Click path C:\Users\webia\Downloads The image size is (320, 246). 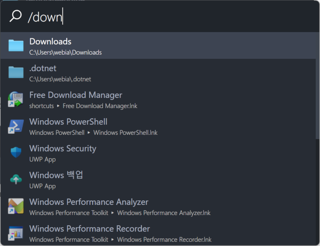65,52
